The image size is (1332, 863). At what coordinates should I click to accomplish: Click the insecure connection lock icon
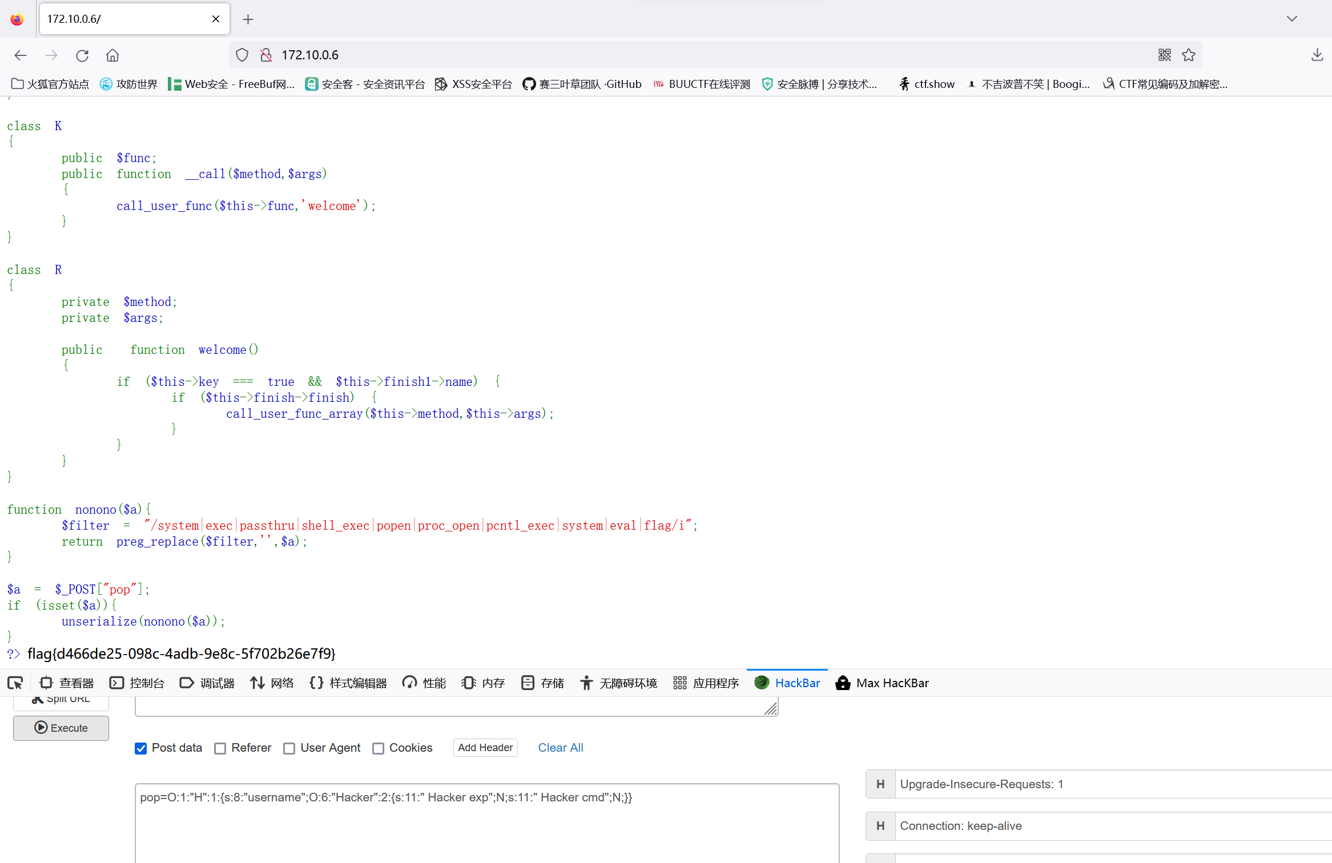(266, 55)
